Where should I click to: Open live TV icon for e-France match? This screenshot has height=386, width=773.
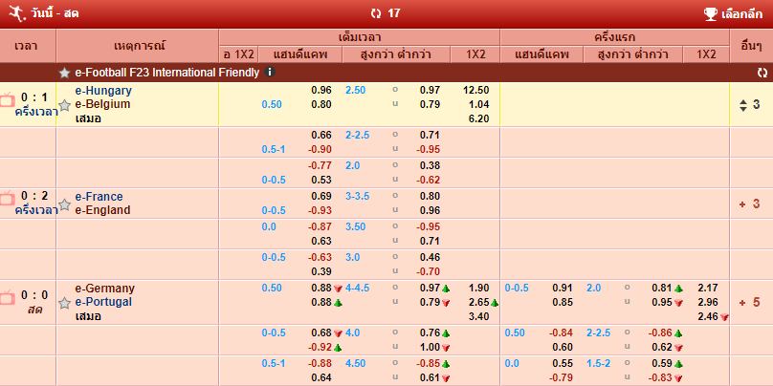click(x=7, y=198)
